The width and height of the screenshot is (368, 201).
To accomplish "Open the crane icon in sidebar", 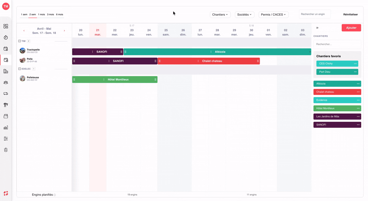I will (6, 105).
